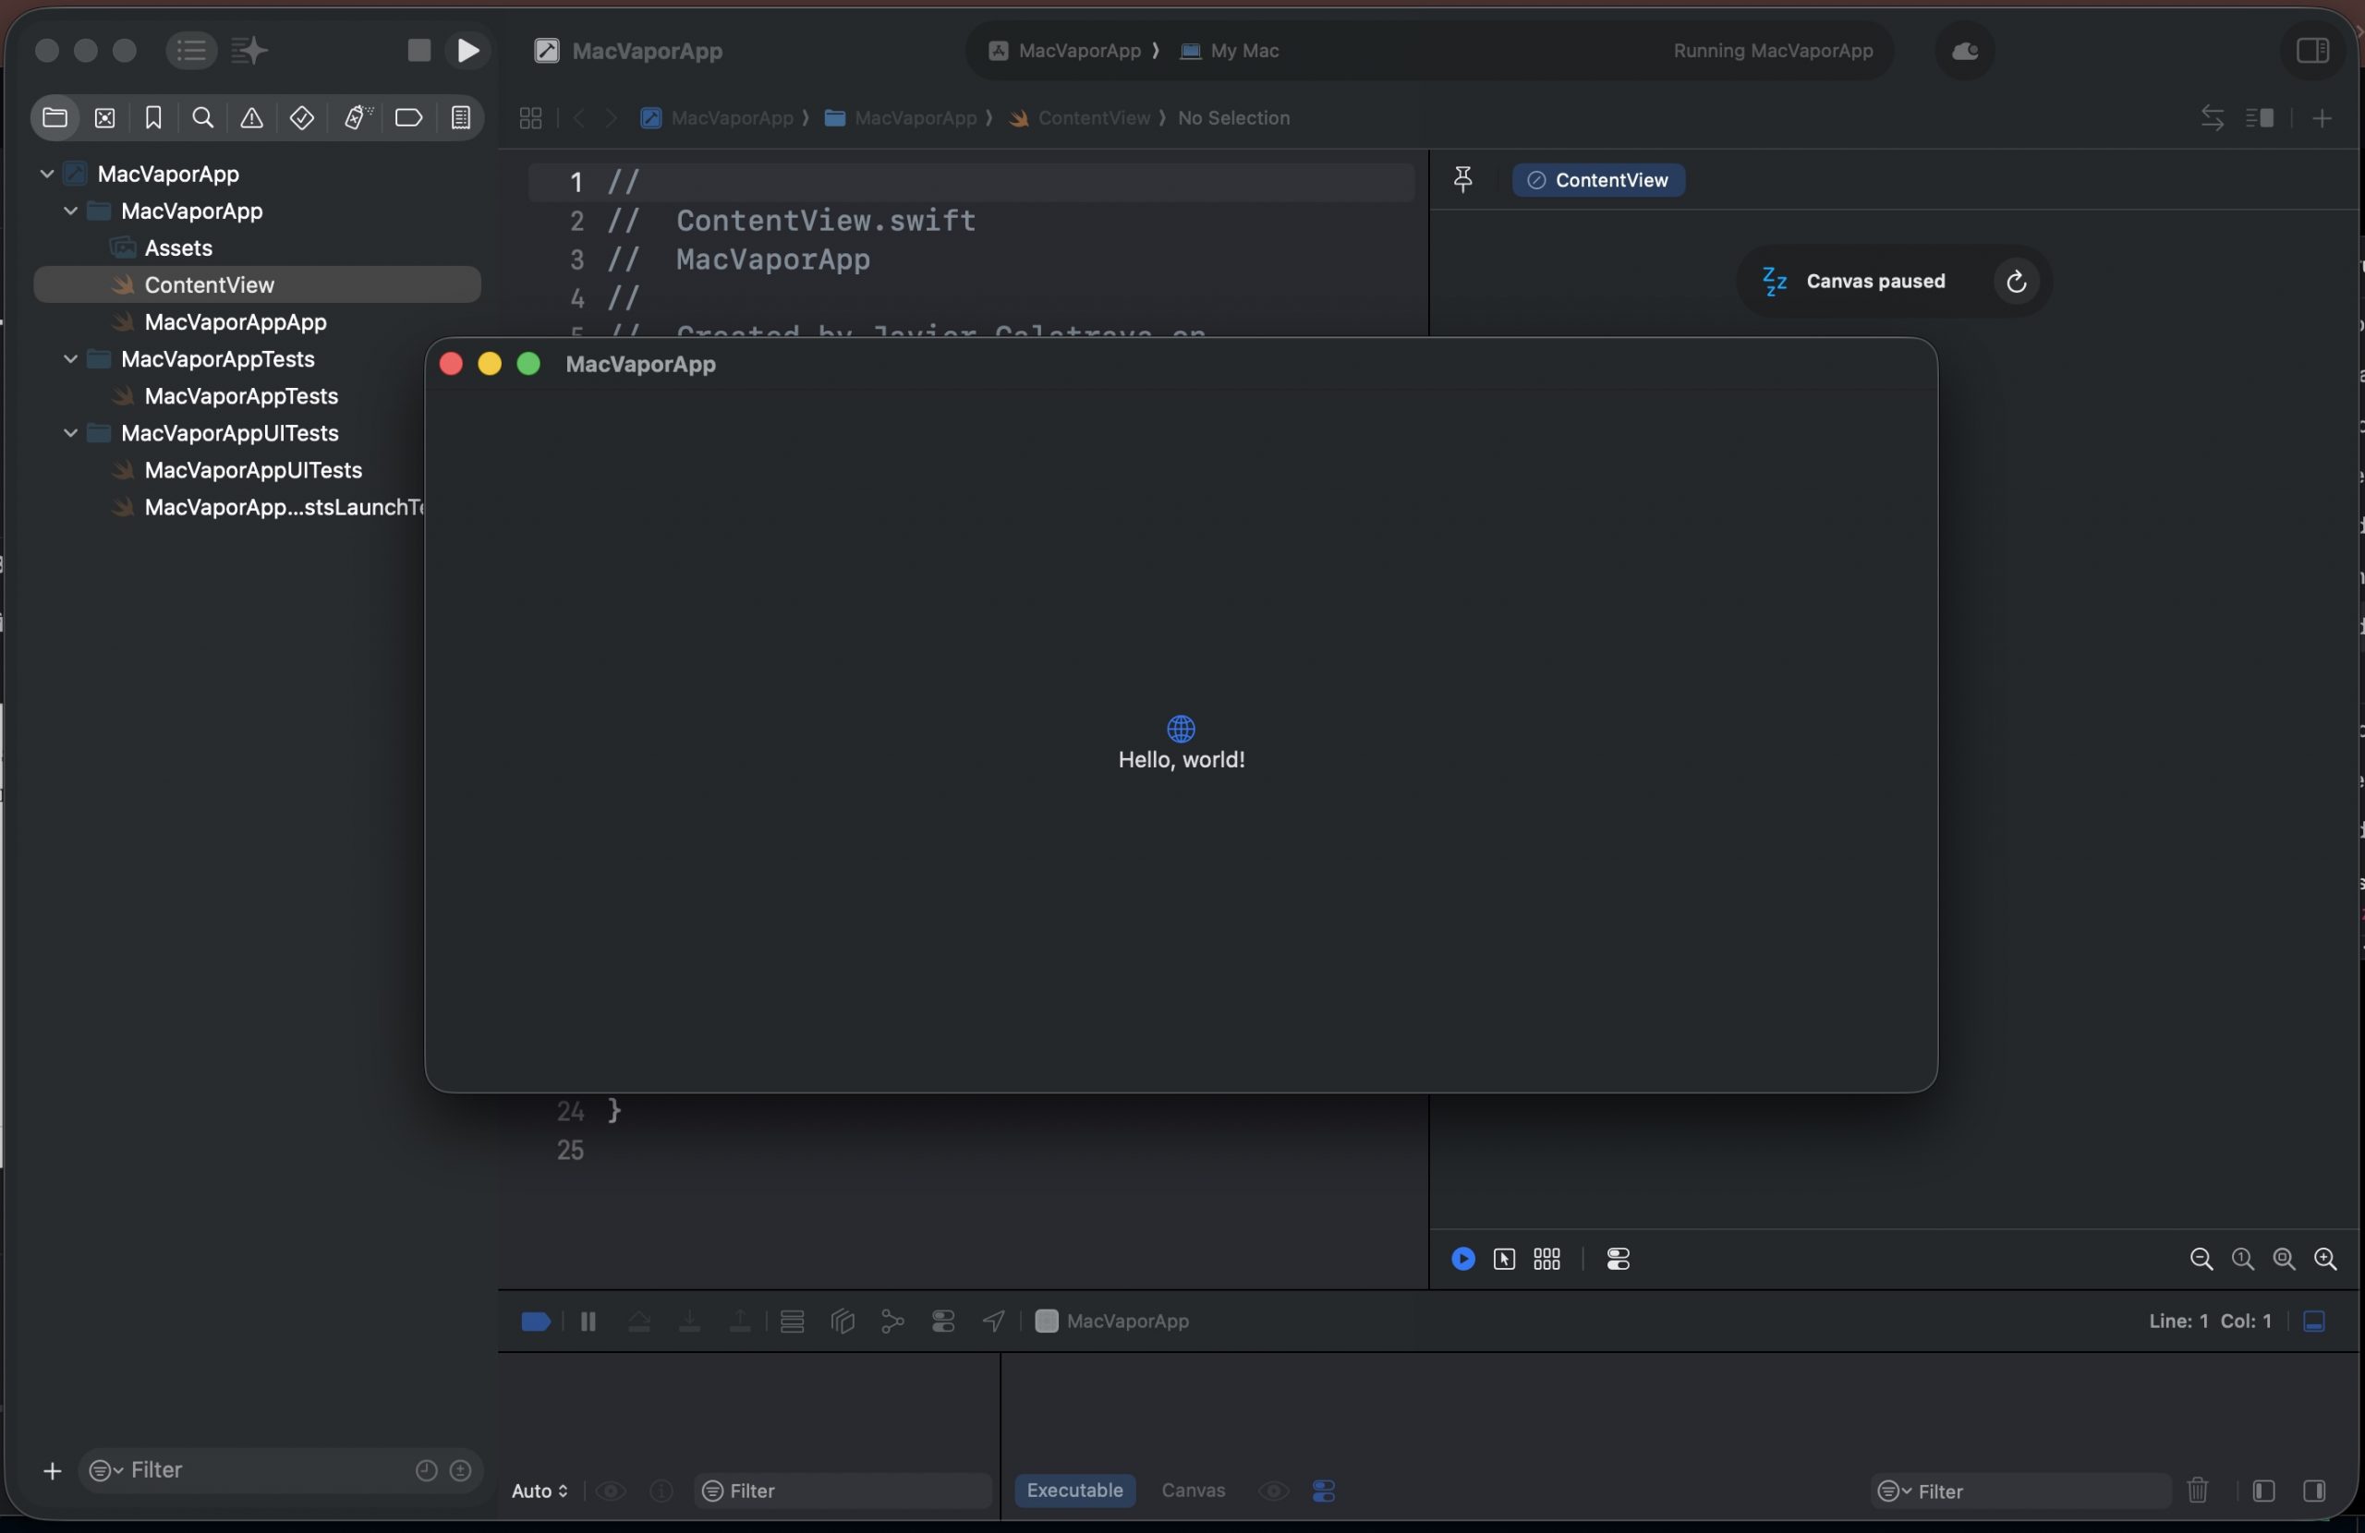Open the Source Control navigator
Screen dimensions: 2365x1533
tap(104, 118)
